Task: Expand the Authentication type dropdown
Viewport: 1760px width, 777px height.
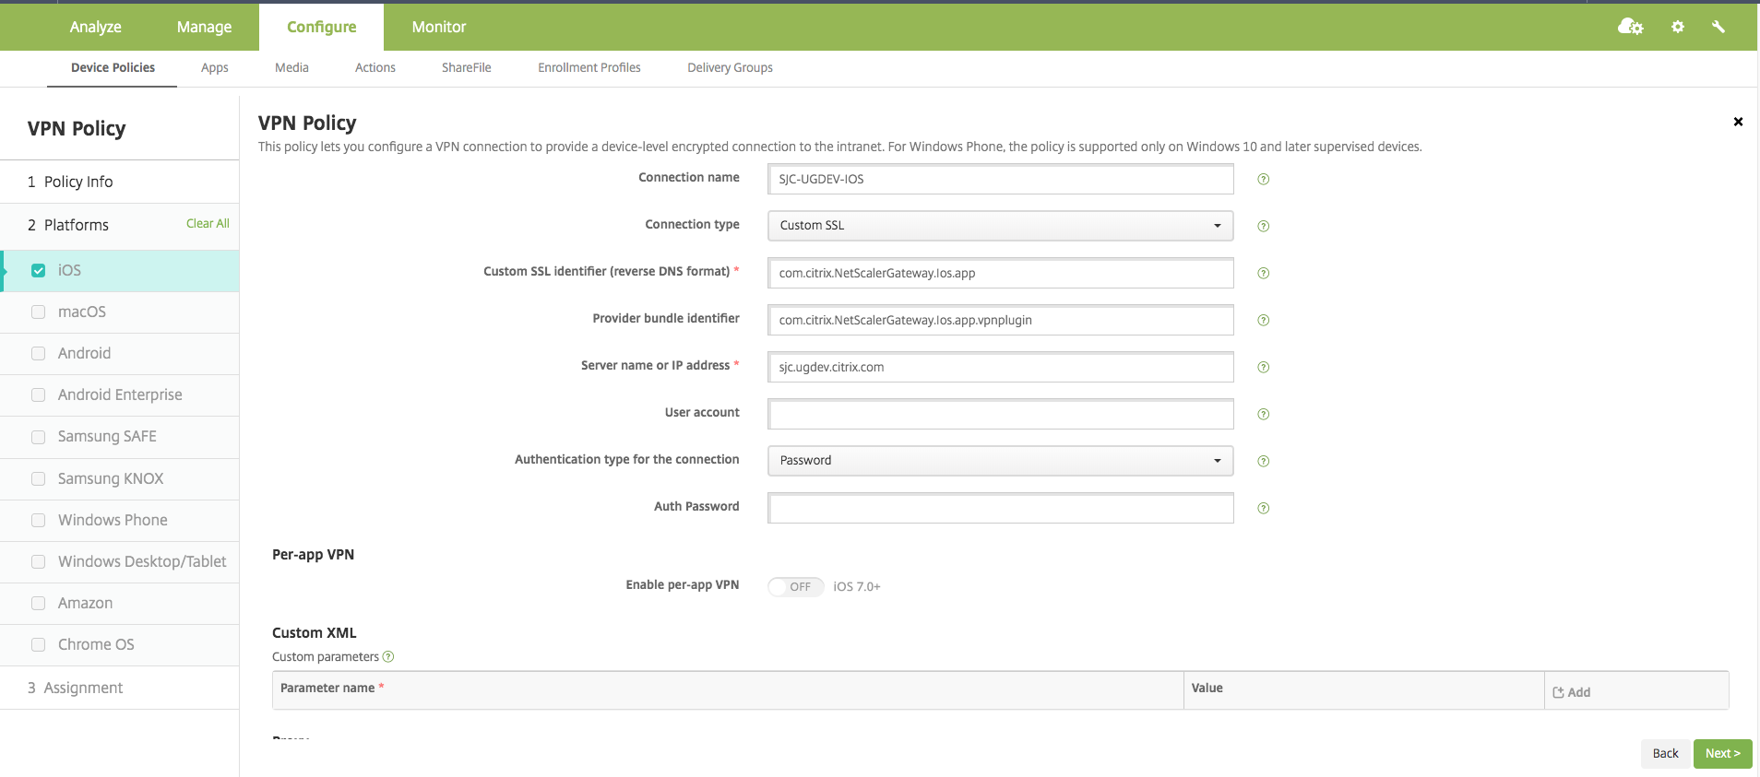Action: pos(1000,460)
